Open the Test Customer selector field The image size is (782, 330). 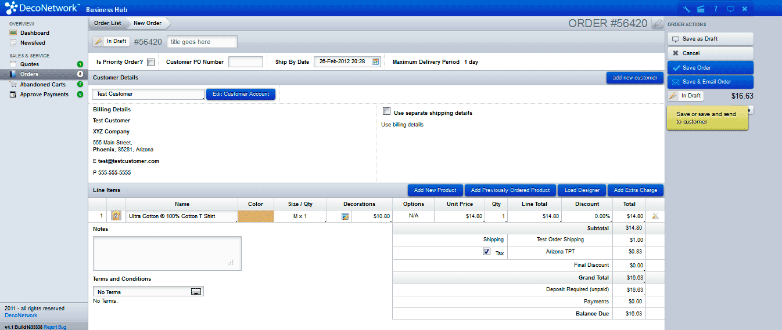point(148,94)
